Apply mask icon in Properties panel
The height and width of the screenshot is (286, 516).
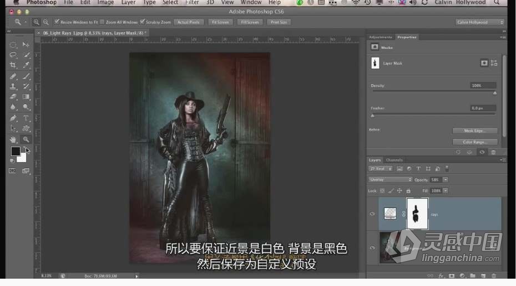[469, 152]
